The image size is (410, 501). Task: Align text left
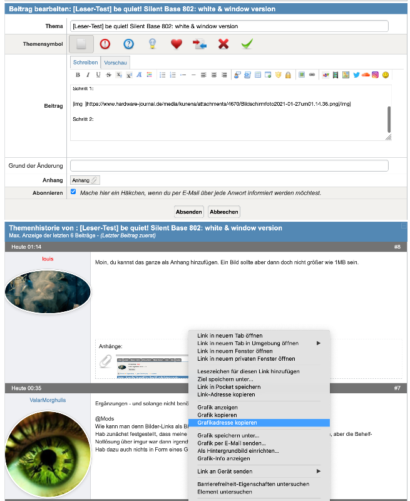[x=203, y=75]
